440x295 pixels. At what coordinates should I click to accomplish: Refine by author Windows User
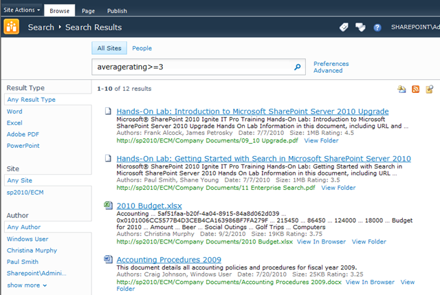(x=27, y=239)
